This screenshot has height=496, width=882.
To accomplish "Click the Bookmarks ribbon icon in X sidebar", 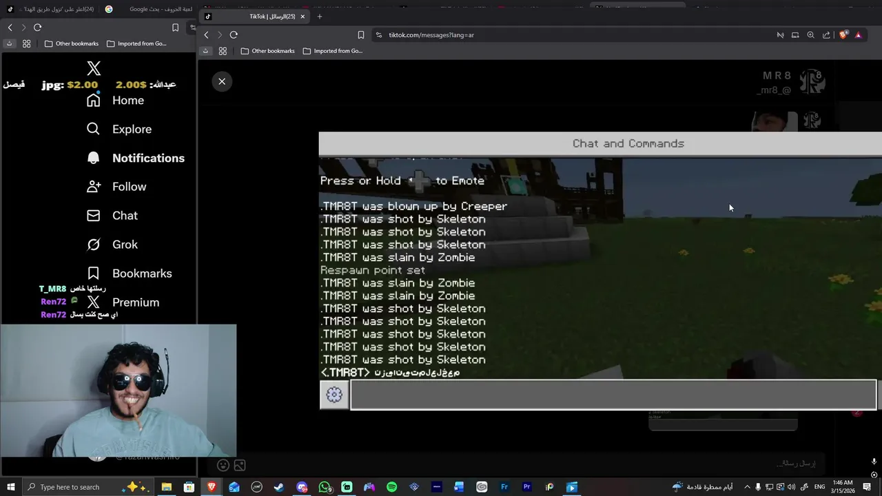I will pos(94,273).
